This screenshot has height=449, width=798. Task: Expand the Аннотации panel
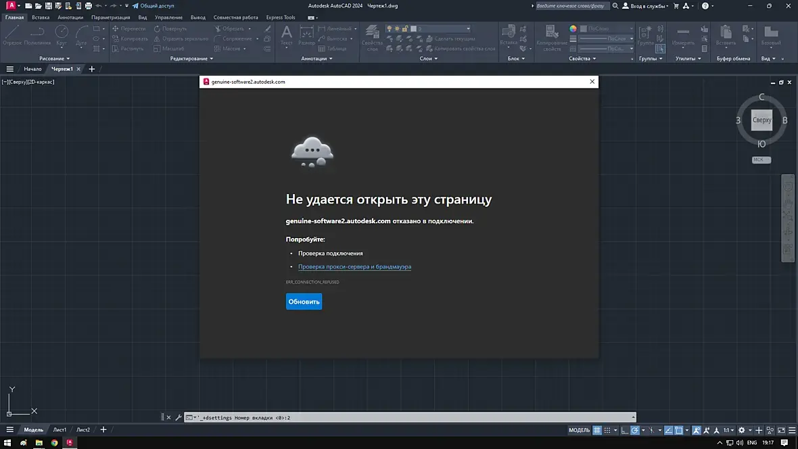point(316,59)
